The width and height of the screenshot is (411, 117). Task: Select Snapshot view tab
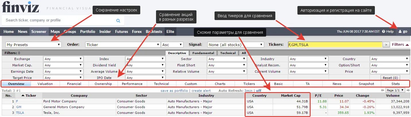pyautogui.click(x=366, y=84)
